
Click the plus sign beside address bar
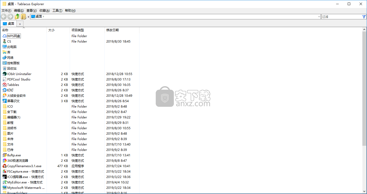(28, 17)
